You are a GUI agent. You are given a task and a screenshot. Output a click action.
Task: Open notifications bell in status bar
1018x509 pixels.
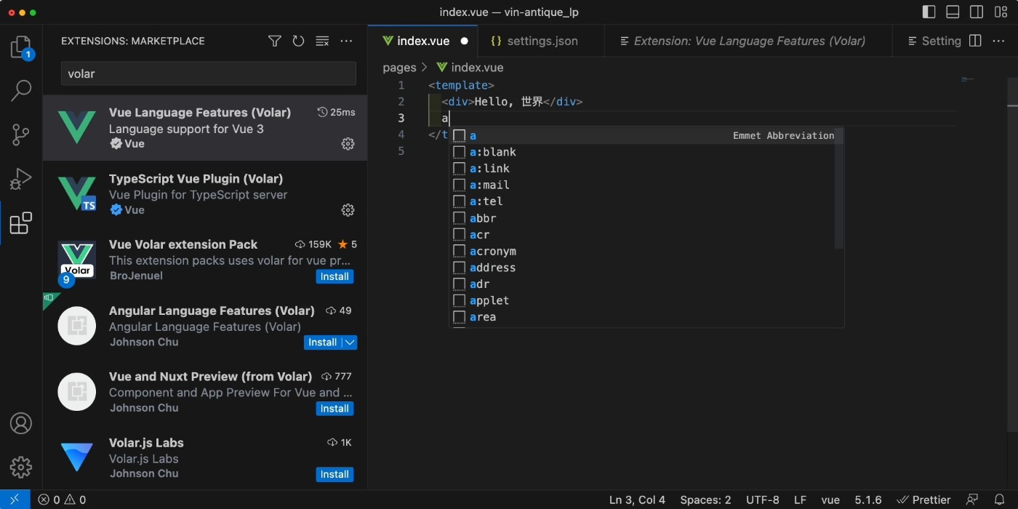point(1000,500)
